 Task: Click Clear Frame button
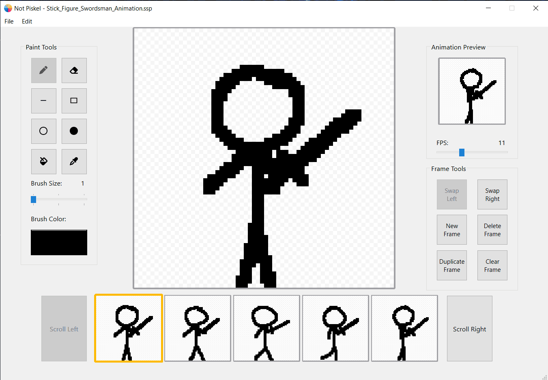[492, 265]
